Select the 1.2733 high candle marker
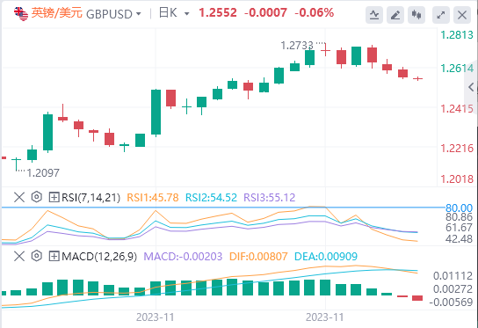Image resolution: width=478 pixels, height=328 pixels. point(297,46)
